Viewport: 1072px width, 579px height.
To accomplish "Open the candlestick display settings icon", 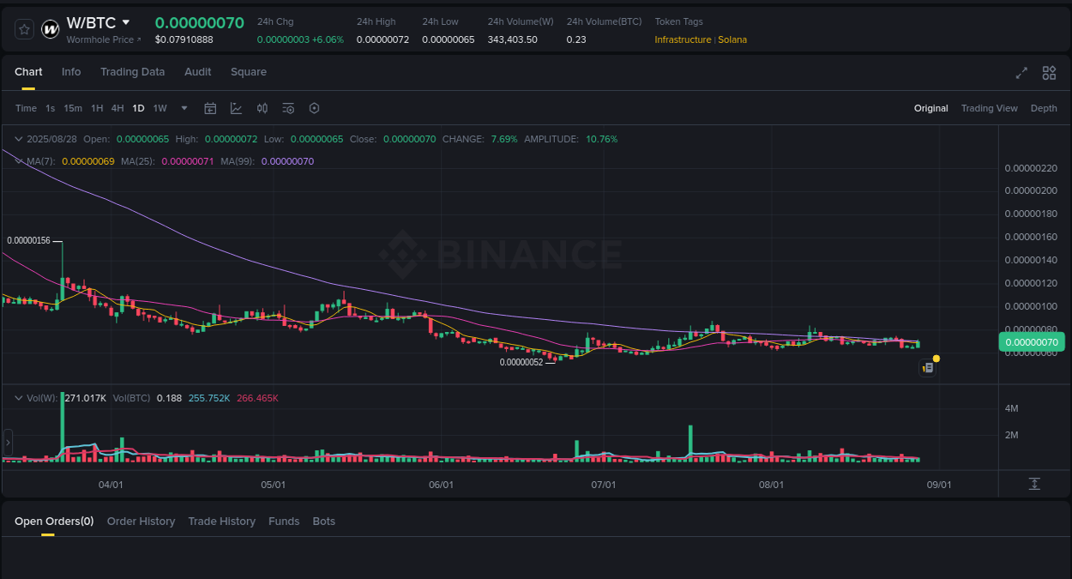I will 262,108.
